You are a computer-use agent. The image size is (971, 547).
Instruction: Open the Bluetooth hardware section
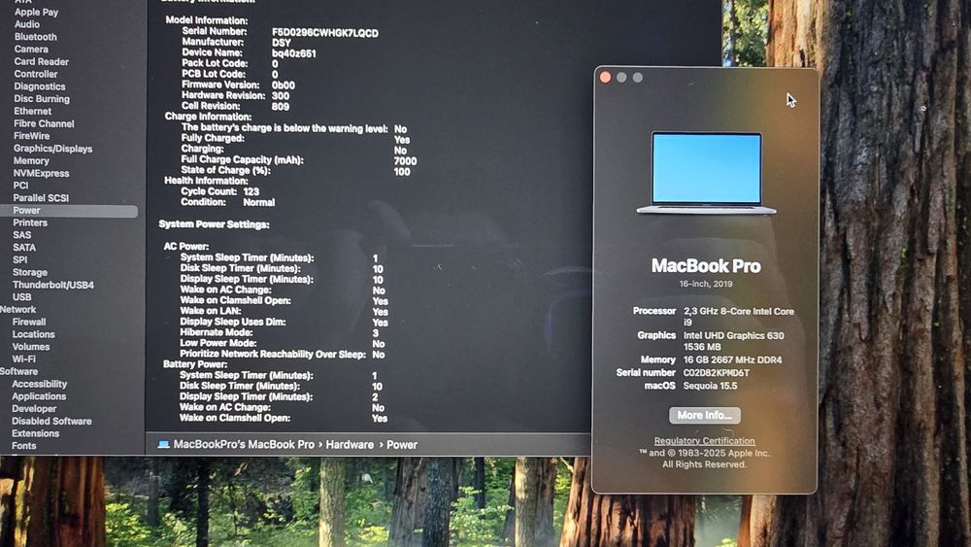[x=35, y=37]
